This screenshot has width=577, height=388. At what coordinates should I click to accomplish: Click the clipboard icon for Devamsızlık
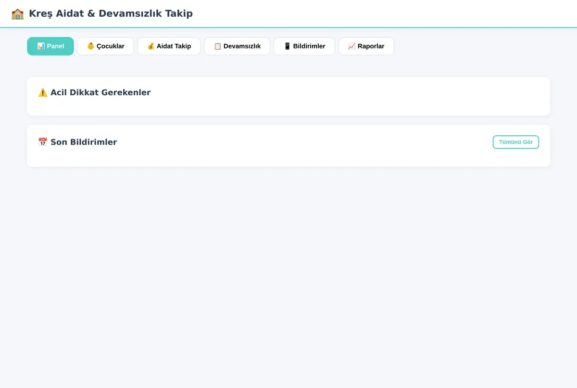point(218,46)
